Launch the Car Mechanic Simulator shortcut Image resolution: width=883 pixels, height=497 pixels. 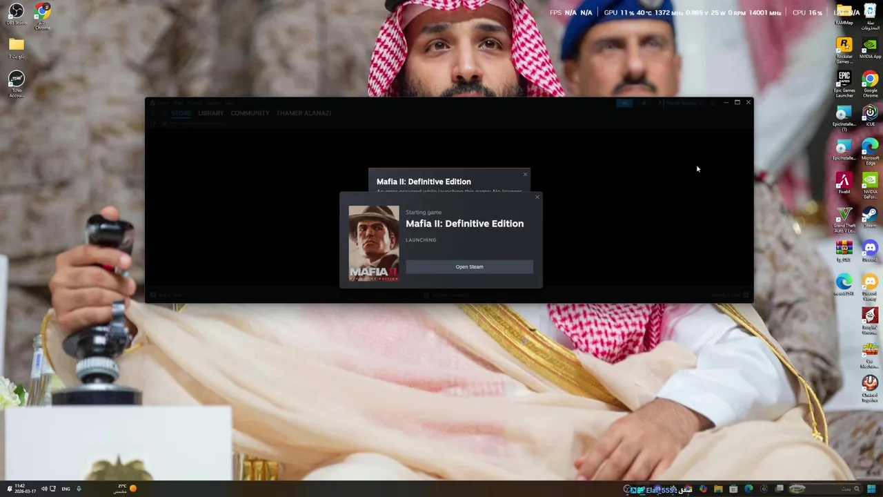pos(870,355)
